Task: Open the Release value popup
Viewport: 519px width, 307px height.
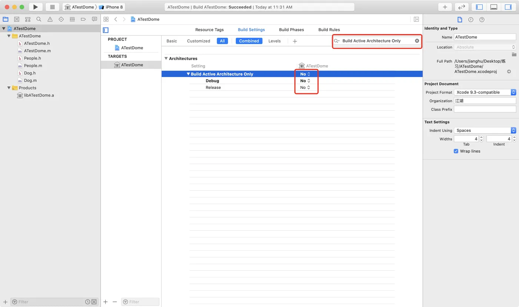Action: [x=305, y=87]
